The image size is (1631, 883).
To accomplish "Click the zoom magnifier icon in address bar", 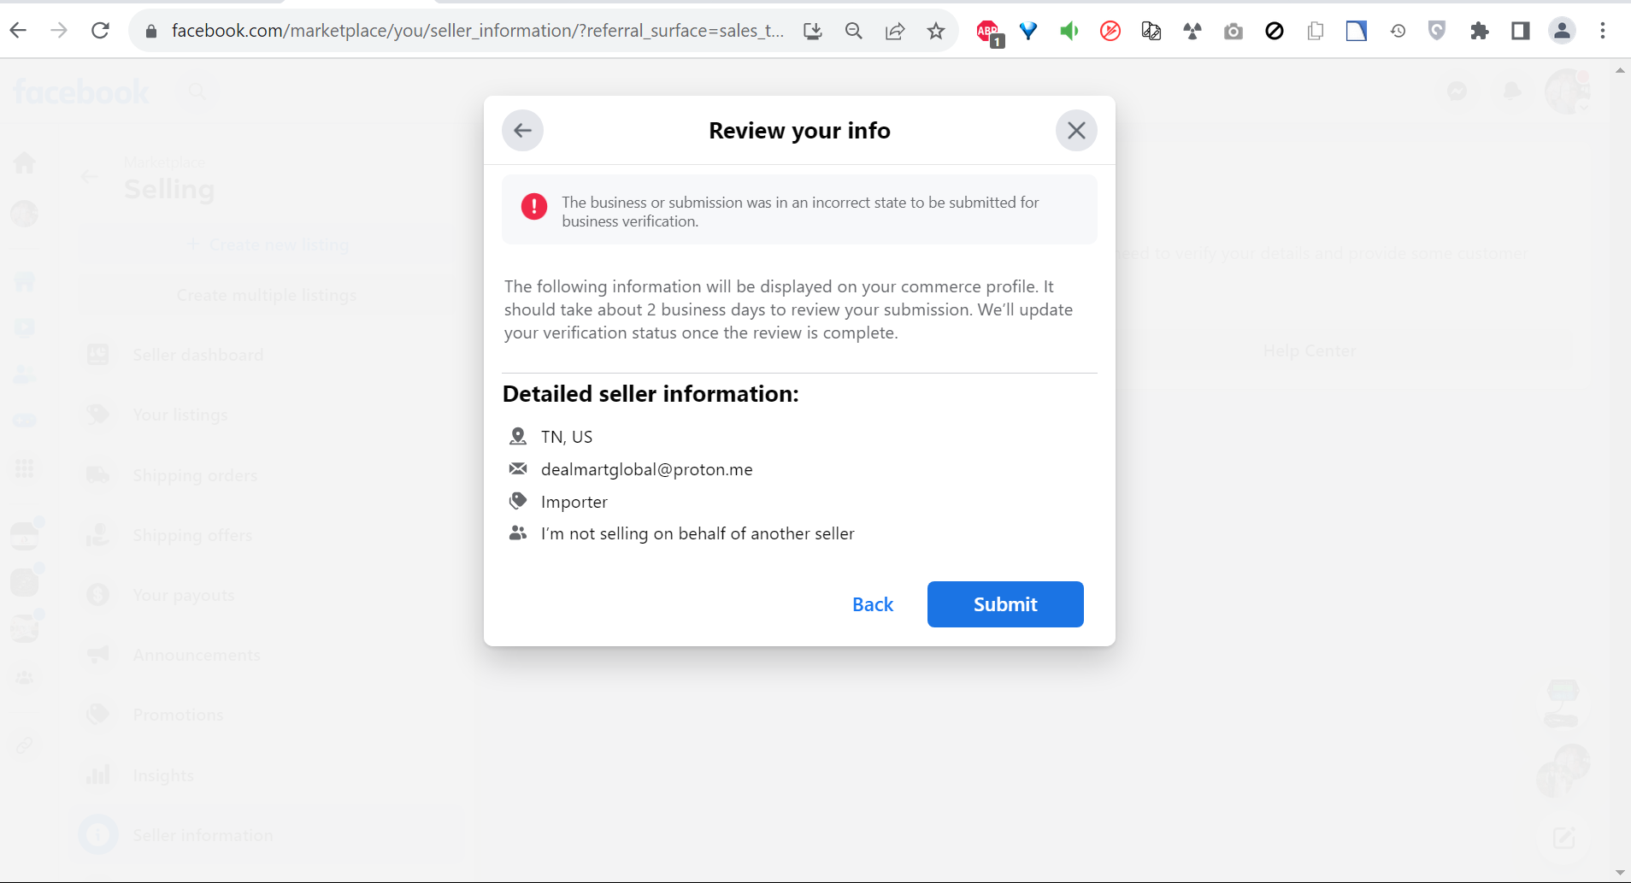I will (x=853, y=32).
